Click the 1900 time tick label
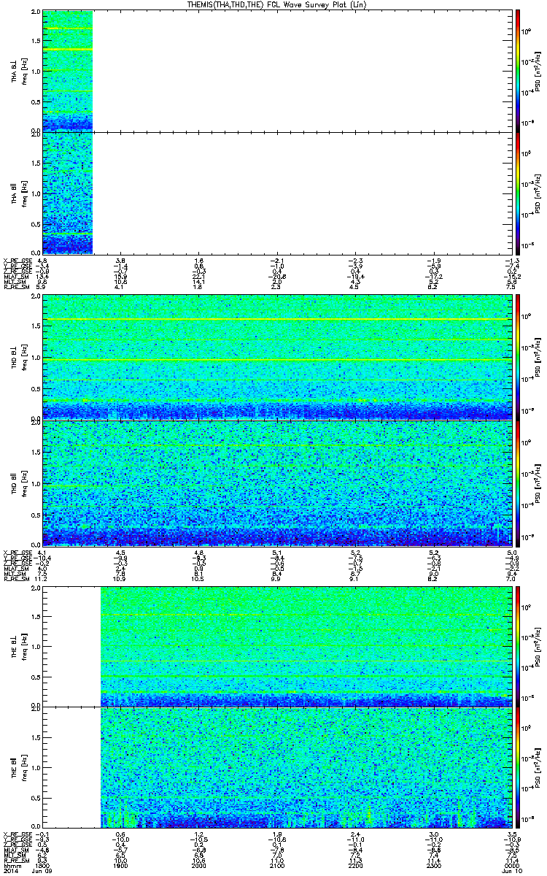The height and width of the screenshot is (876, 547). 121,867
